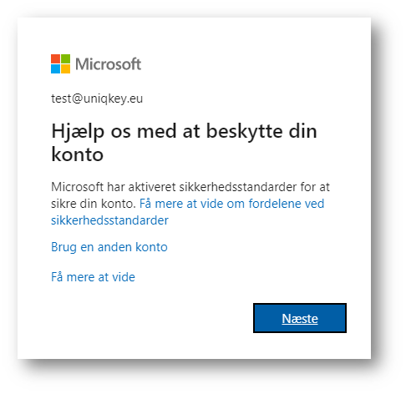The width and height of the screenshot is (406, 394).
Task: Click the 'sikre din konto.' sentence text
Action: pos(94,204)
